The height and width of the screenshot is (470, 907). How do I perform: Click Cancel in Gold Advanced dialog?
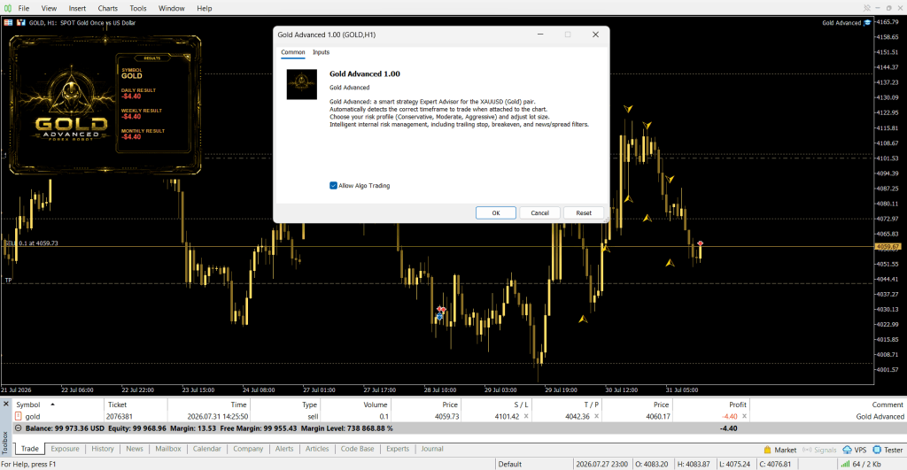point(539,212)
